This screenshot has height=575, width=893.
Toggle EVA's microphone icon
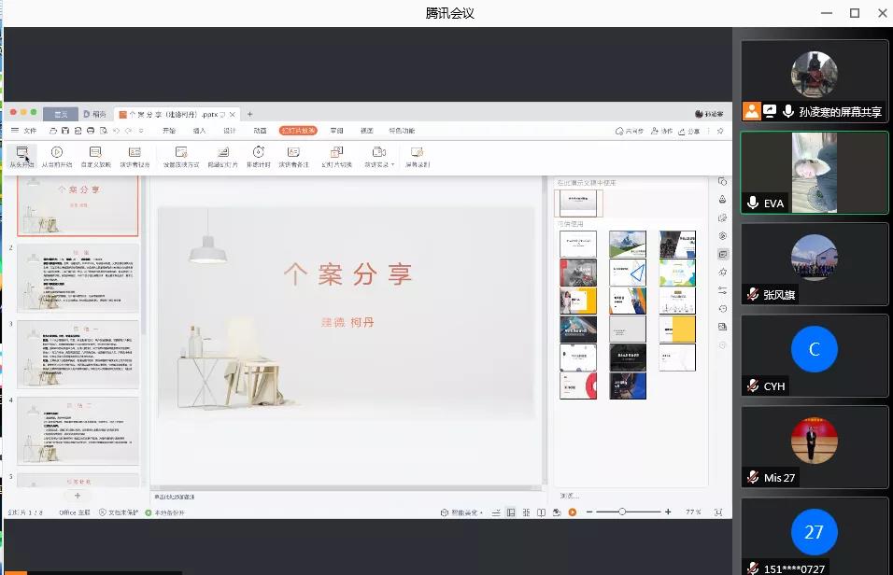[753, 203]
